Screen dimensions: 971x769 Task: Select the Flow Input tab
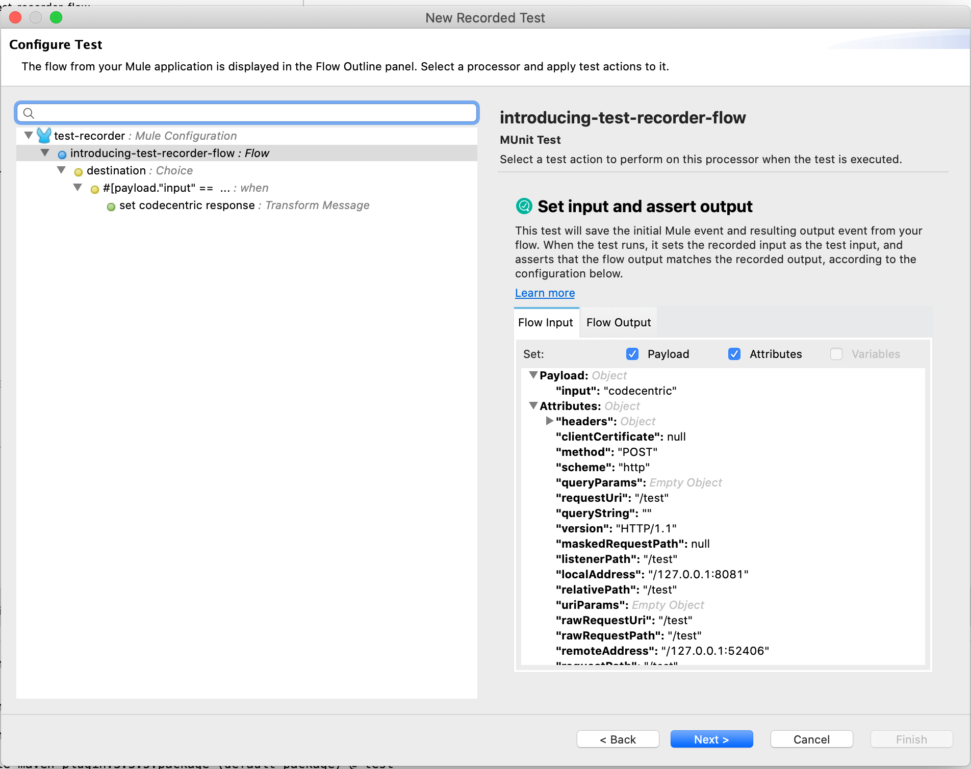click(x=546, y=323)
